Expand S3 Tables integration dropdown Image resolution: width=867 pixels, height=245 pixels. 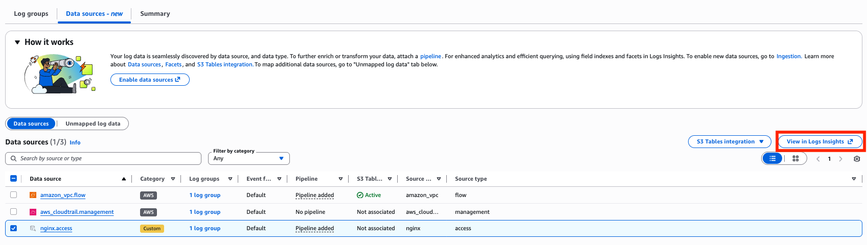[730, 141]
